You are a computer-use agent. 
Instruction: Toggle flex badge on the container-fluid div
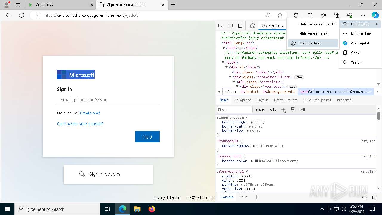299,77
